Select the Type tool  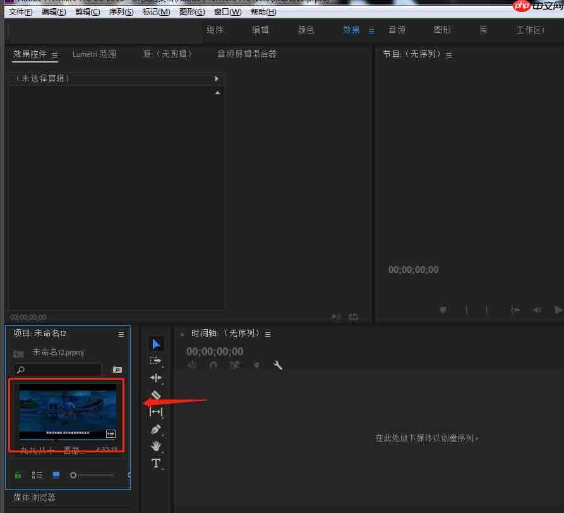point(156,463)
